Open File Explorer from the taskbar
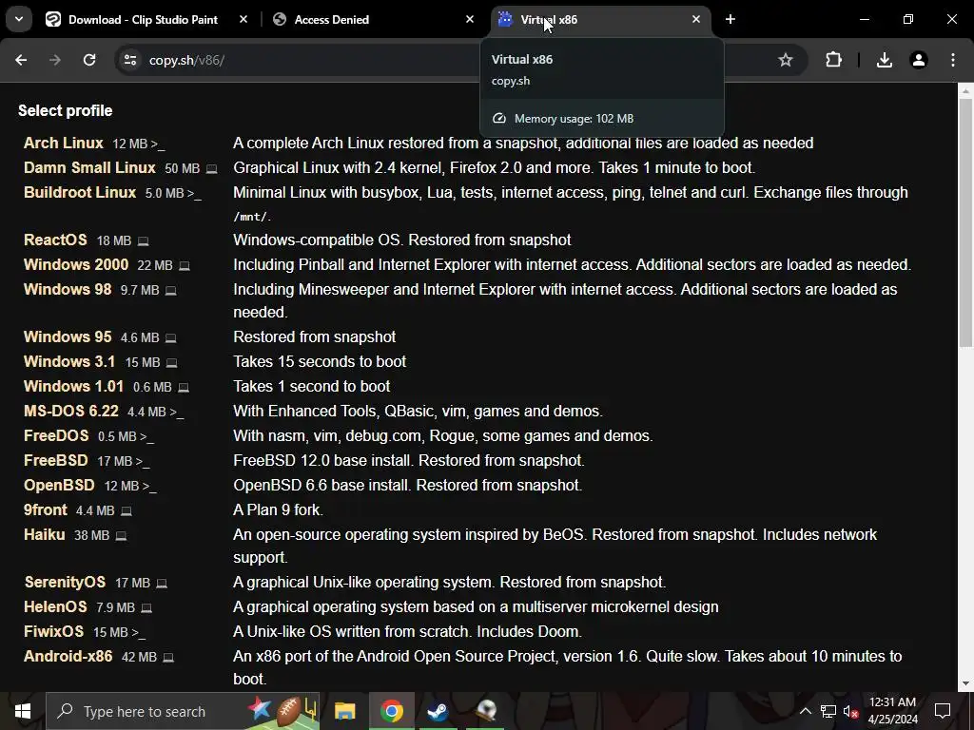The width and height of the screenshot is (974, 730). 344,711
